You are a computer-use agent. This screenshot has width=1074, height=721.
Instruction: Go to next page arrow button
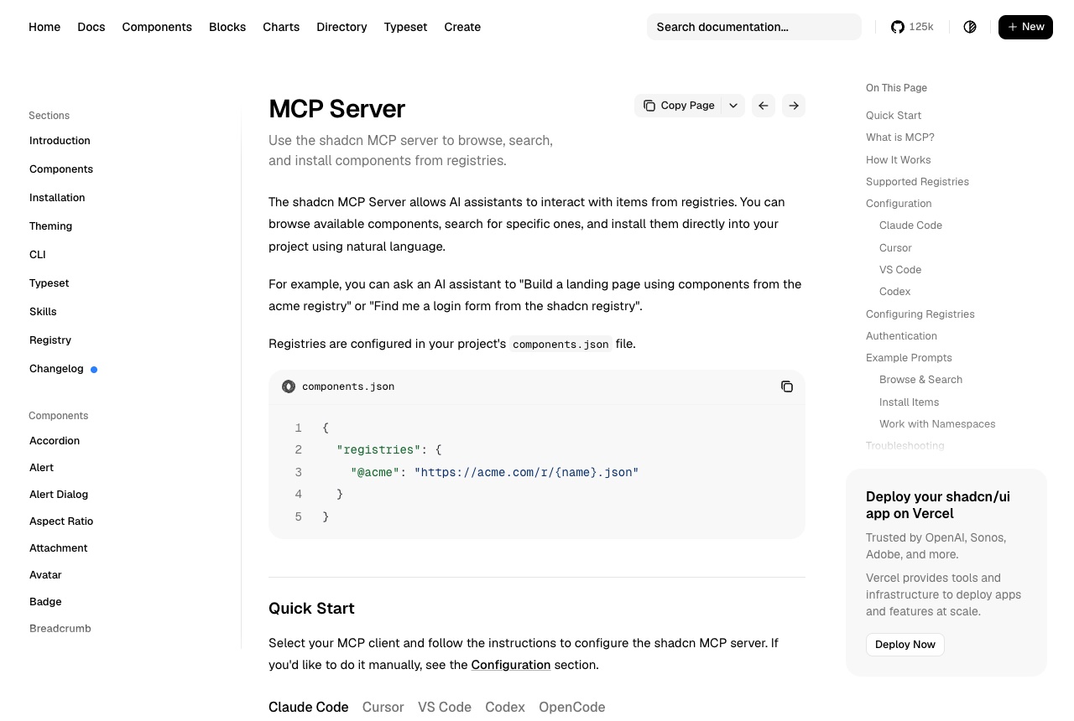(x=794, y=106)
